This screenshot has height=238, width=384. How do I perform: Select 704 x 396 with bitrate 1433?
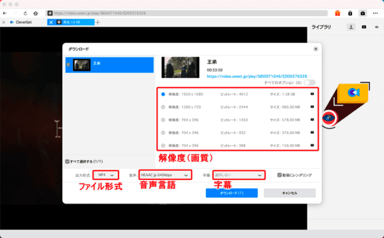point(163,120)
